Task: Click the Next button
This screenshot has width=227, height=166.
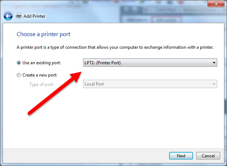Action: click(x=181, y=156)
